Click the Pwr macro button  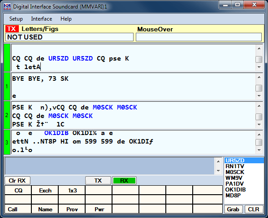(x=99, y=209)
